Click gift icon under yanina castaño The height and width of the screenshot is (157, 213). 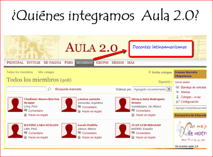pos(79,111)
